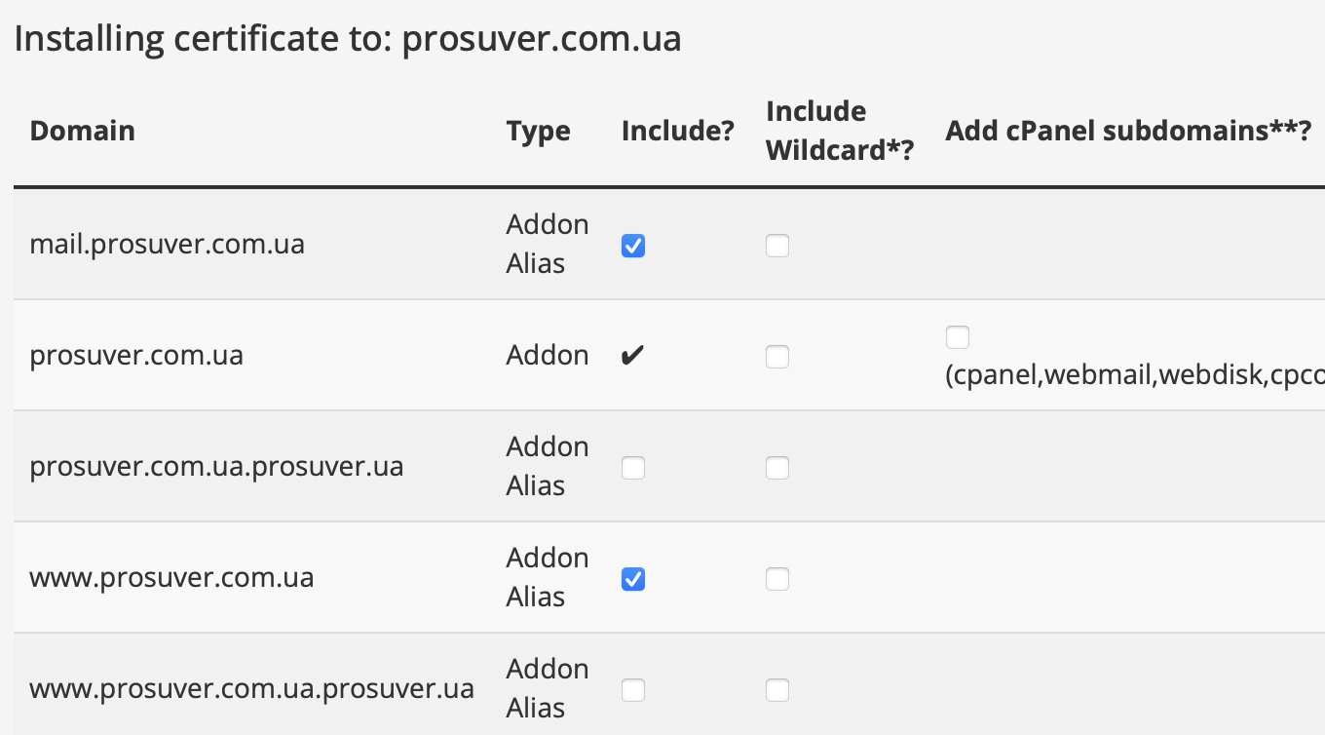Click the Type column header

coord(538,131)
